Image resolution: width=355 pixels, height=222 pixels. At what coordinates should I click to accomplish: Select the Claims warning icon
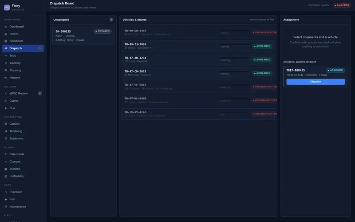6,101
